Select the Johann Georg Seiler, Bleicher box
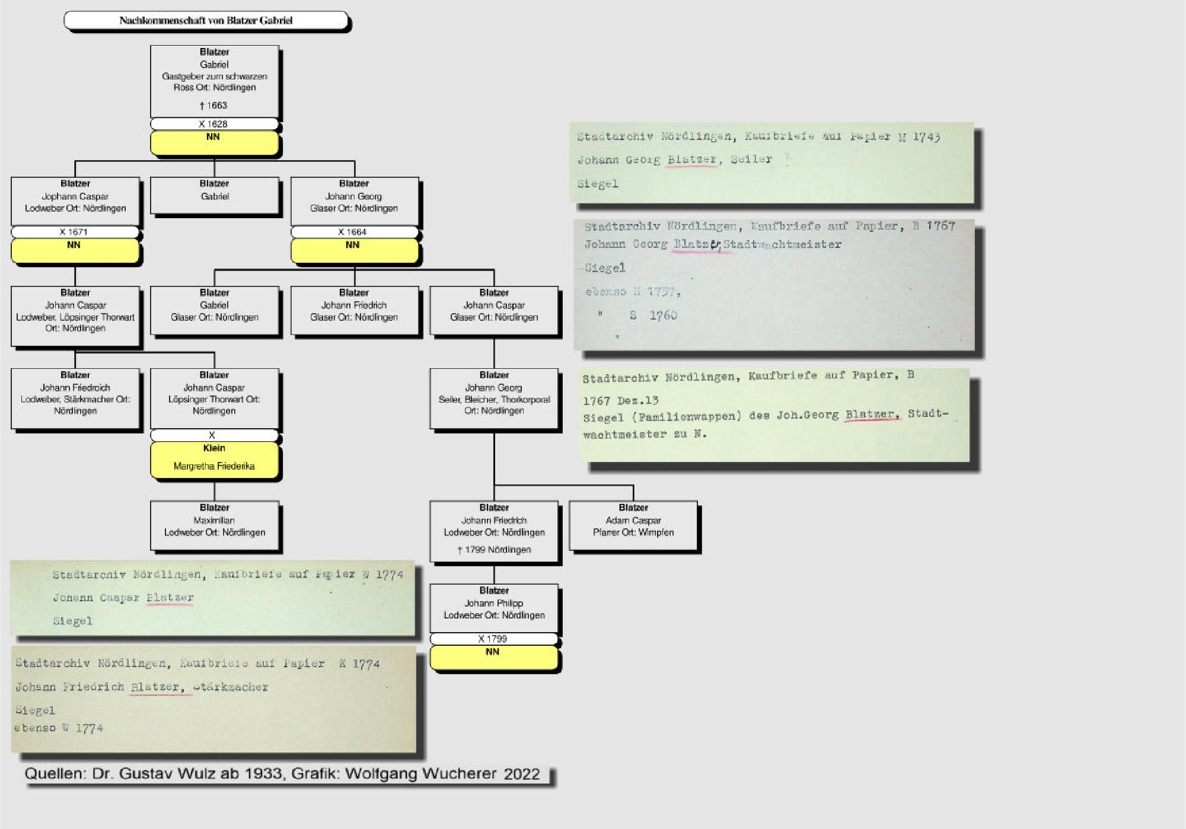The width and height of the screenshot is (1186, 829). tap(494, 398)
